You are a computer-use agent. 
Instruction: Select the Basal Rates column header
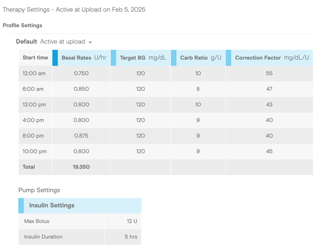84,58
